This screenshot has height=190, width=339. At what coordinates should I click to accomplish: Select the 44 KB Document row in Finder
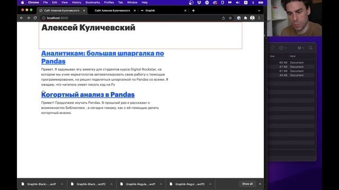tap(291, 75)
